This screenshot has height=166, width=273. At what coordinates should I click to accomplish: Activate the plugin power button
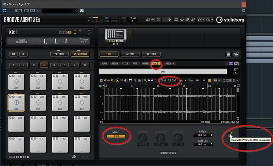click(x=4, y=11)
